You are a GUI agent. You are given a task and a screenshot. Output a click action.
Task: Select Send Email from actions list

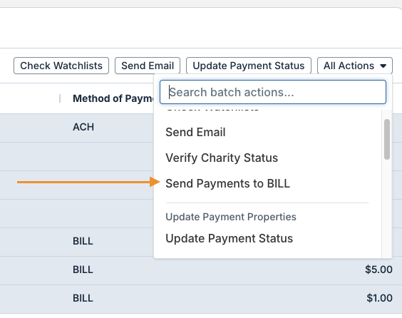195,133
